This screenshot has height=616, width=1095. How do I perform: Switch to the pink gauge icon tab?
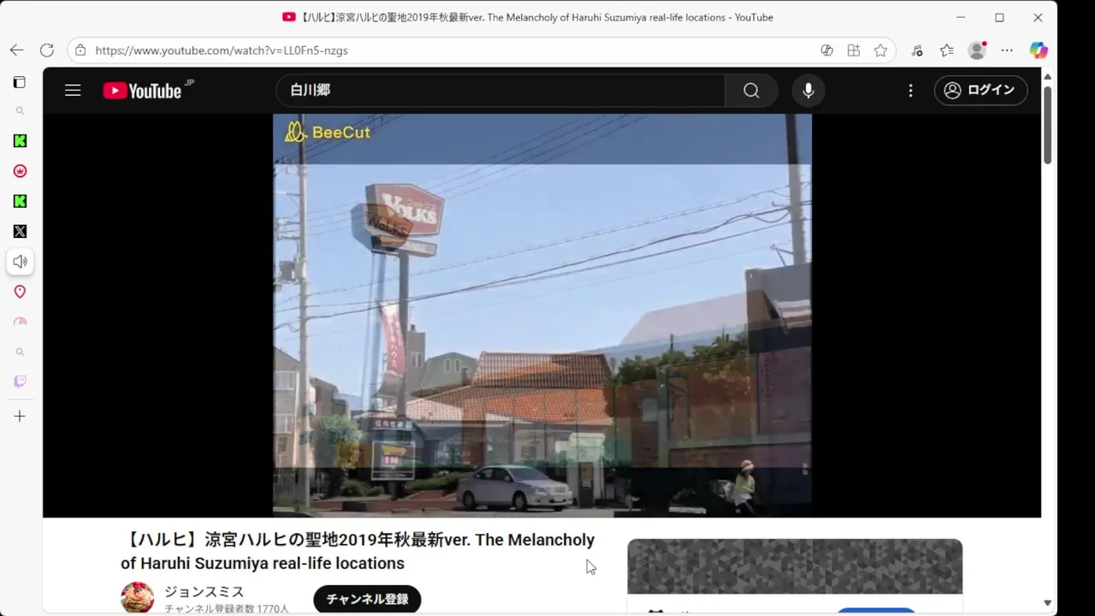click(20, 322)
